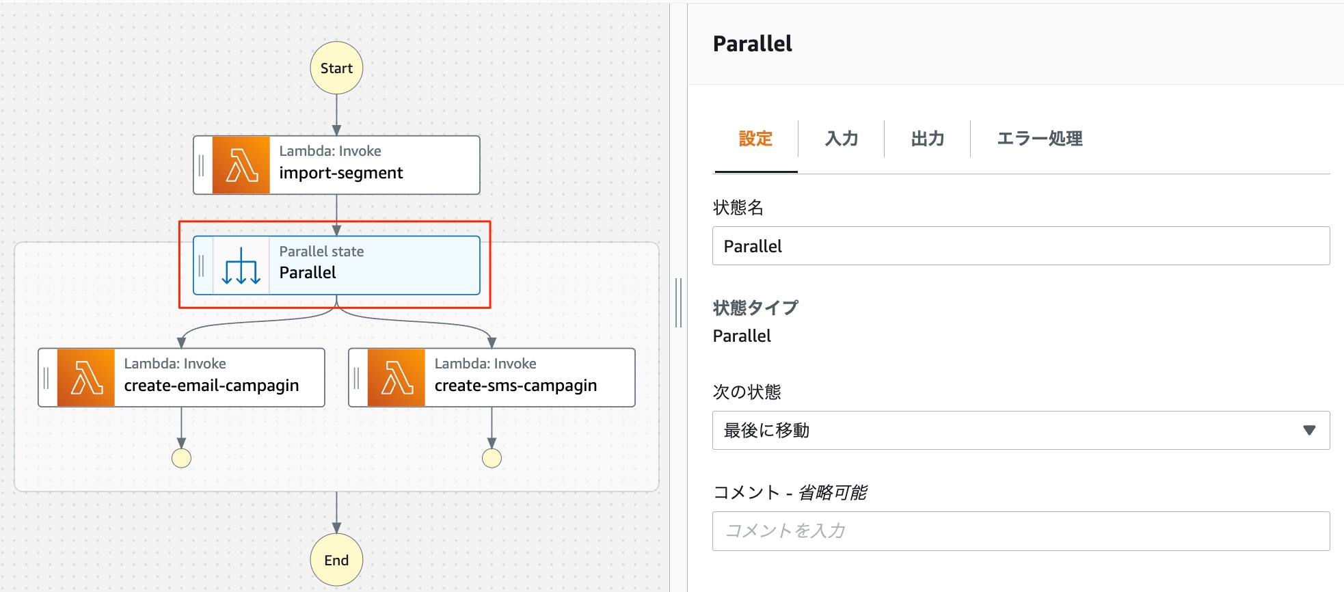Click Lambda: Invoke label above create-email-campagin
Screen dimensions: 1344x592
pyautogui.click(x=175, y=364)
